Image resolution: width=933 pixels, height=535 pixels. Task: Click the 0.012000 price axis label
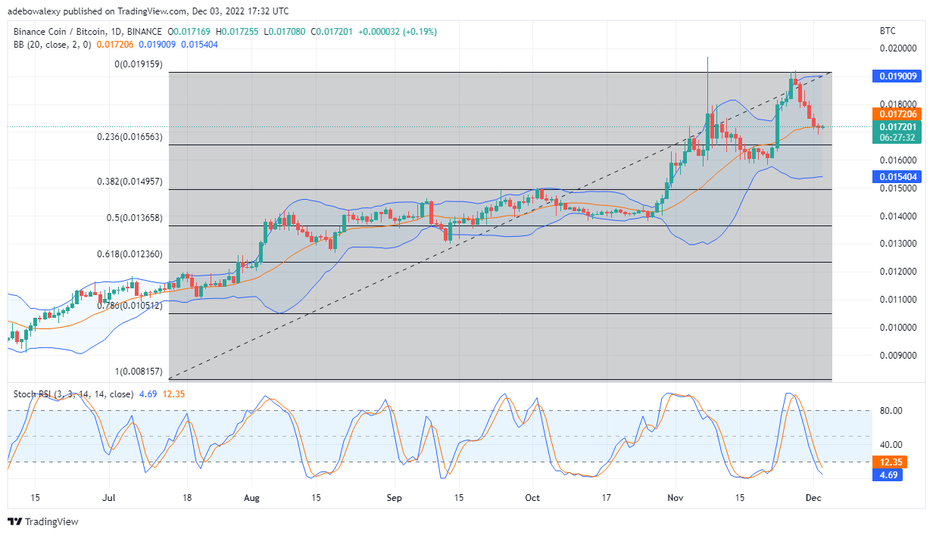(897, 272)
